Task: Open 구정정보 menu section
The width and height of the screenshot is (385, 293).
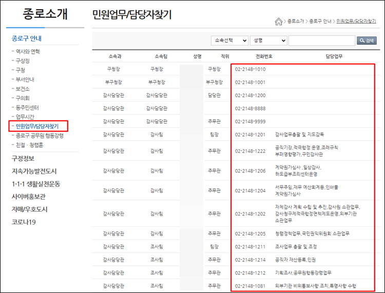Action: click(23, 158)
